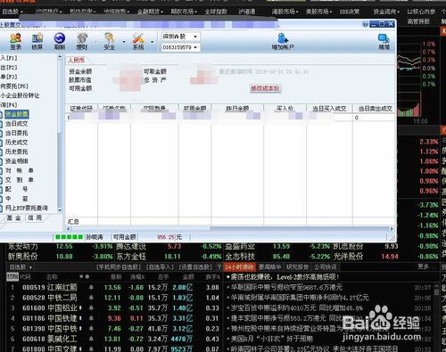The image size is (446, 352).
Task: Select the 人民币 currency tab
Action: coord(76,61)
